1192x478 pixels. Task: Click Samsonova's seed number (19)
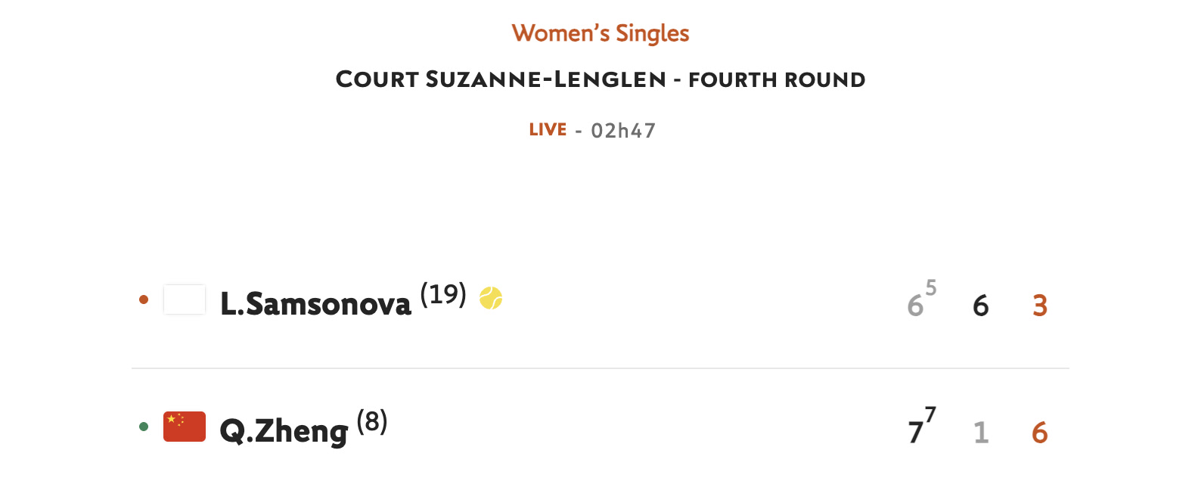click(x=443, y=293)
